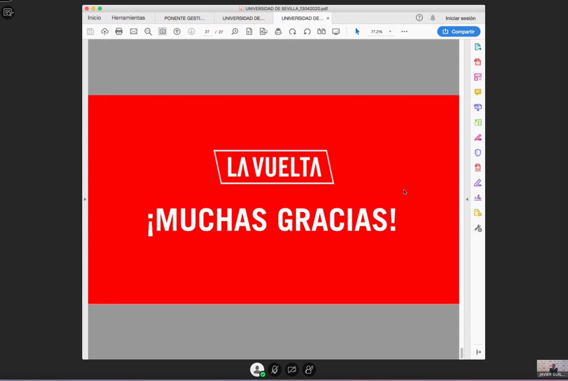Click Iniciar sesión
This screenshot has height=381, width=568.
click(461, 18)
